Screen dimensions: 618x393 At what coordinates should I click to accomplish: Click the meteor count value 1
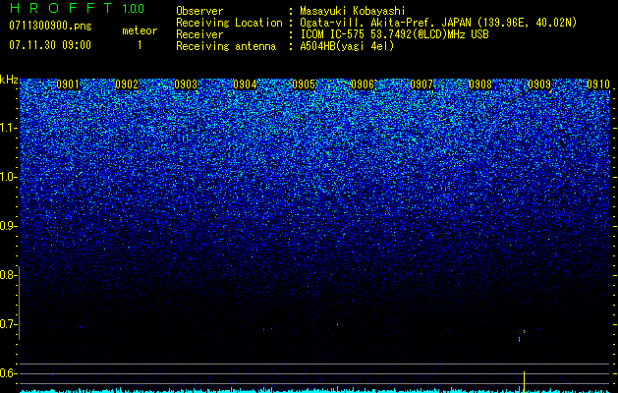(140, 45)
